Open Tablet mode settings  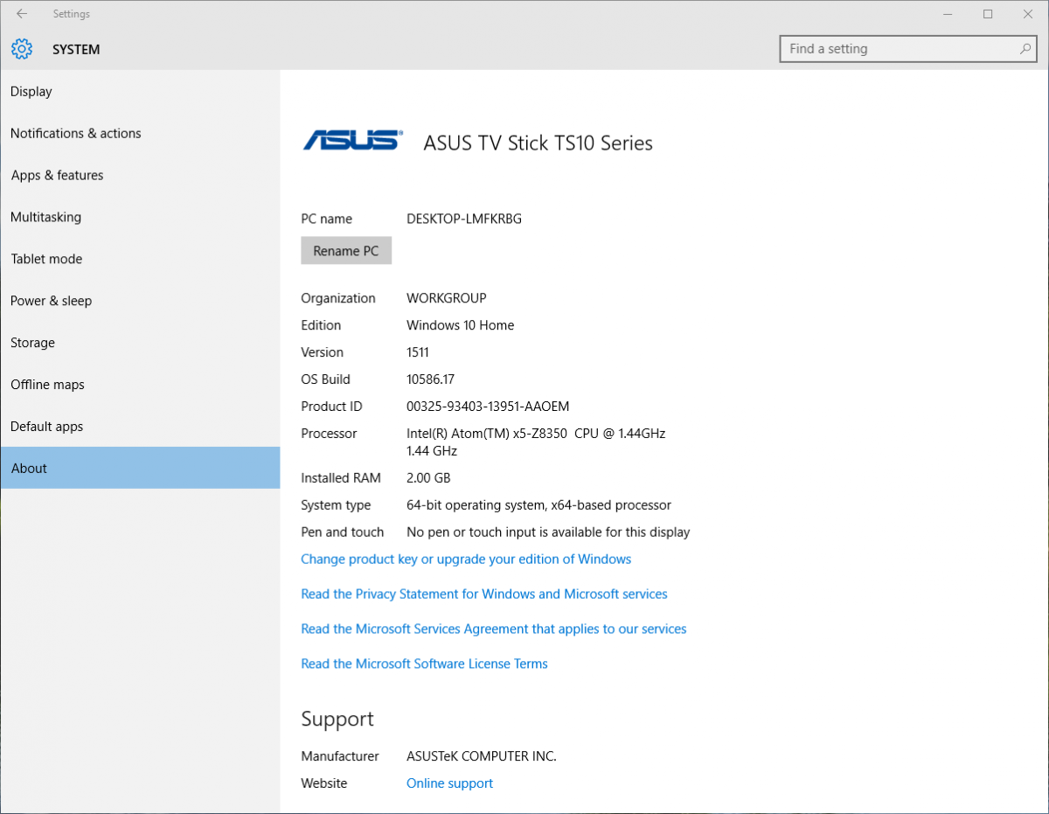[x=140, y=259]
